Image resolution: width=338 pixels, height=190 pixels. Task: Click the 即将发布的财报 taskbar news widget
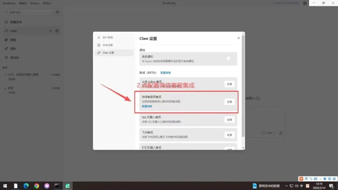click(x=266, y=186)
